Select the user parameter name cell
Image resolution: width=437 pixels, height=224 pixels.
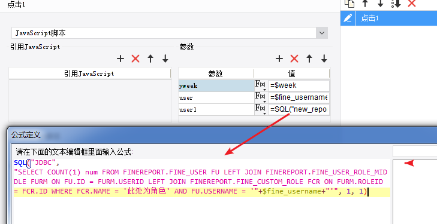pyautogui.click(x=216, y=98)
